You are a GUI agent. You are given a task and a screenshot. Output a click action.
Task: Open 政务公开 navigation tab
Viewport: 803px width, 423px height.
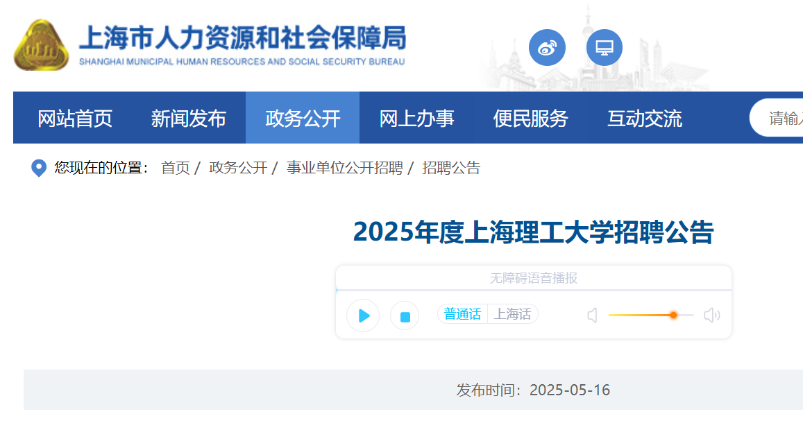303,119
